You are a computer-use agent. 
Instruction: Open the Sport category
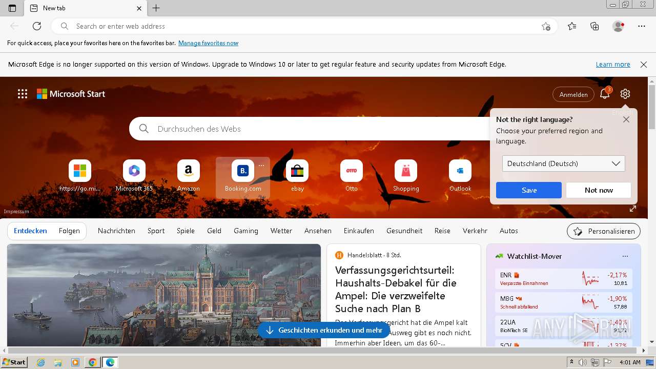156,231
